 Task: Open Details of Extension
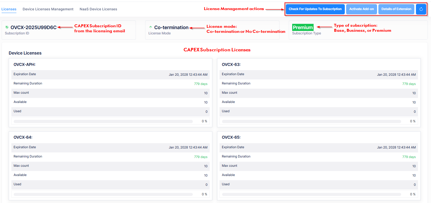coord(396,9)
